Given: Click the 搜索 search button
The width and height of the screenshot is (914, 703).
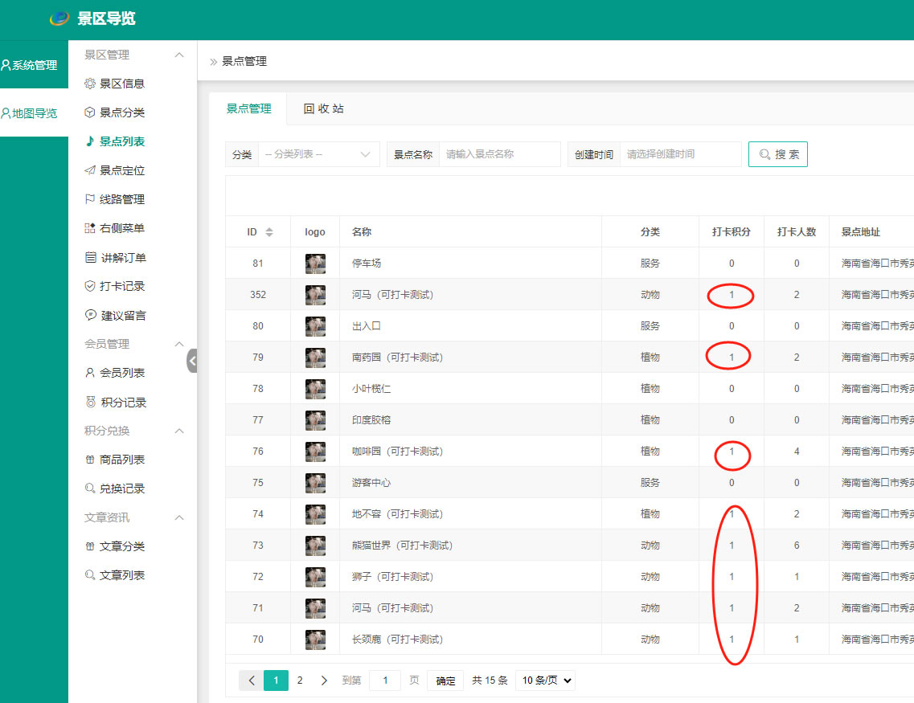Looking at the screenshot, I should click(777, 154).
